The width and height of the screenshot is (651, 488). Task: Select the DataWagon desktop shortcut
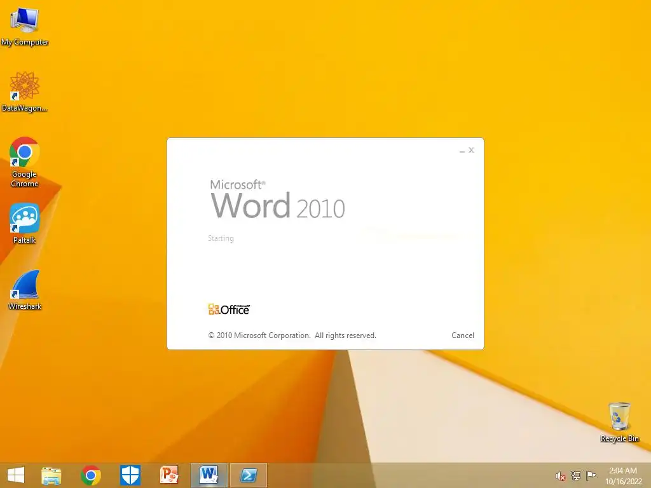click(25, 91)
